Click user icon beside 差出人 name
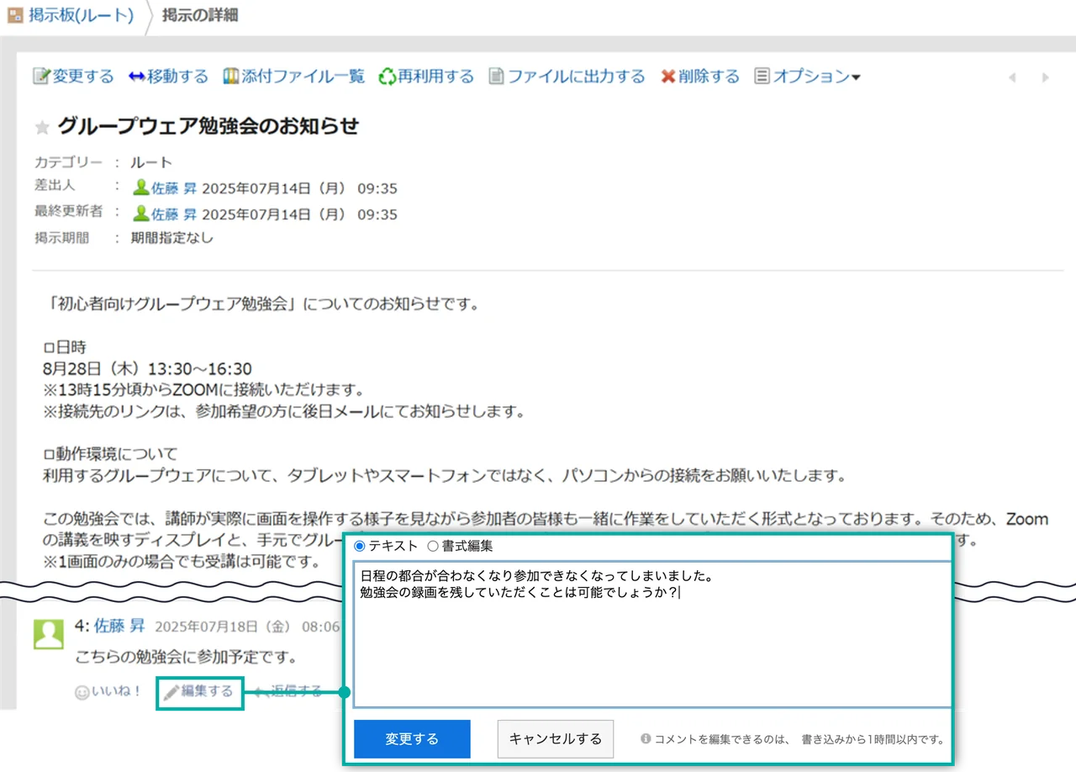Screen dimensions: 1076x772 coord(141,188)
